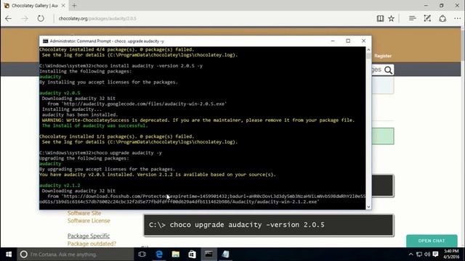
Task: Click the search magnifier icon on website
Action: (x=388, y=70)
